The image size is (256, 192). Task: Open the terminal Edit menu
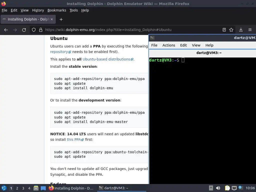coord(183,45)
